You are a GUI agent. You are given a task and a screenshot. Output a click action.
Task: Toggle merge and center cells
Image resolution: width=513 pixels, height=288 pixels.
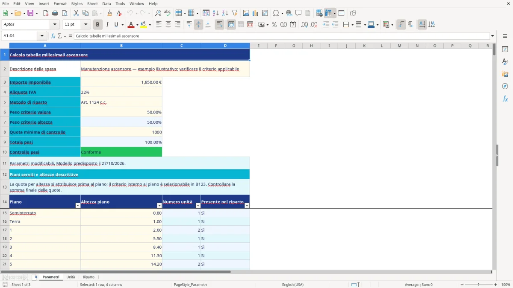[231, 25]
